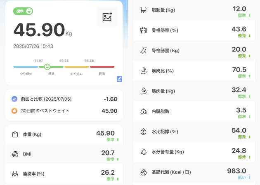Click the 骨格筋率 skeleton icon
Viewport: 260px width, 185px height.
(x=144, y=30)
